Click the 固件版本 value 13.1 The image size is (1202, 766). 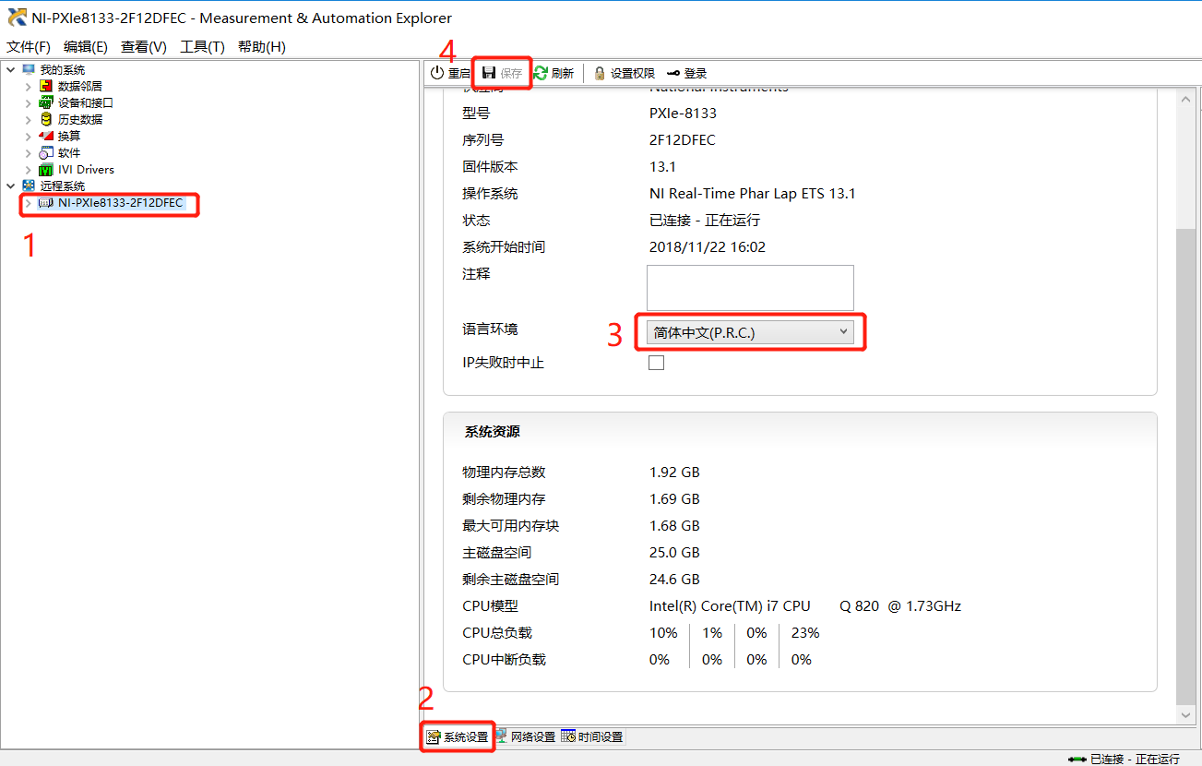tap(662, 167)
